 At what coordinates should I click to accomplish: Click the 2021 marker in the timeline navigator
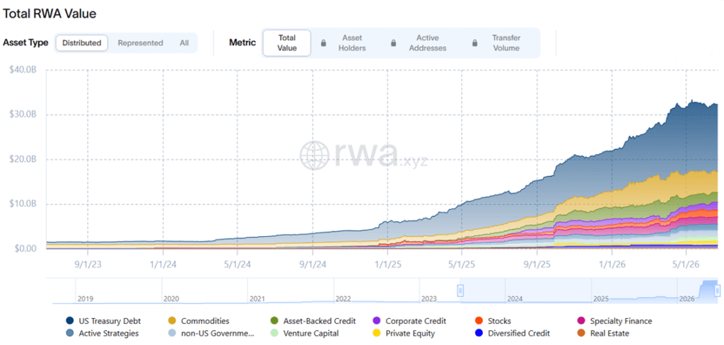(x=256, y=299)
